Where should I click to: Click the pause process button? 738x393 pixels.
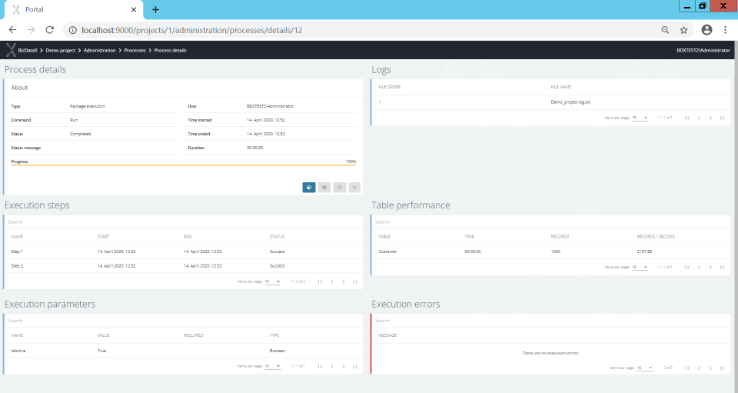(324, 188)
